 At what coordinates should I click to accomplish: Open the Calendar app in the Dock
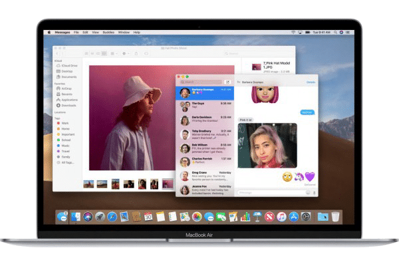tap(148, 216)
